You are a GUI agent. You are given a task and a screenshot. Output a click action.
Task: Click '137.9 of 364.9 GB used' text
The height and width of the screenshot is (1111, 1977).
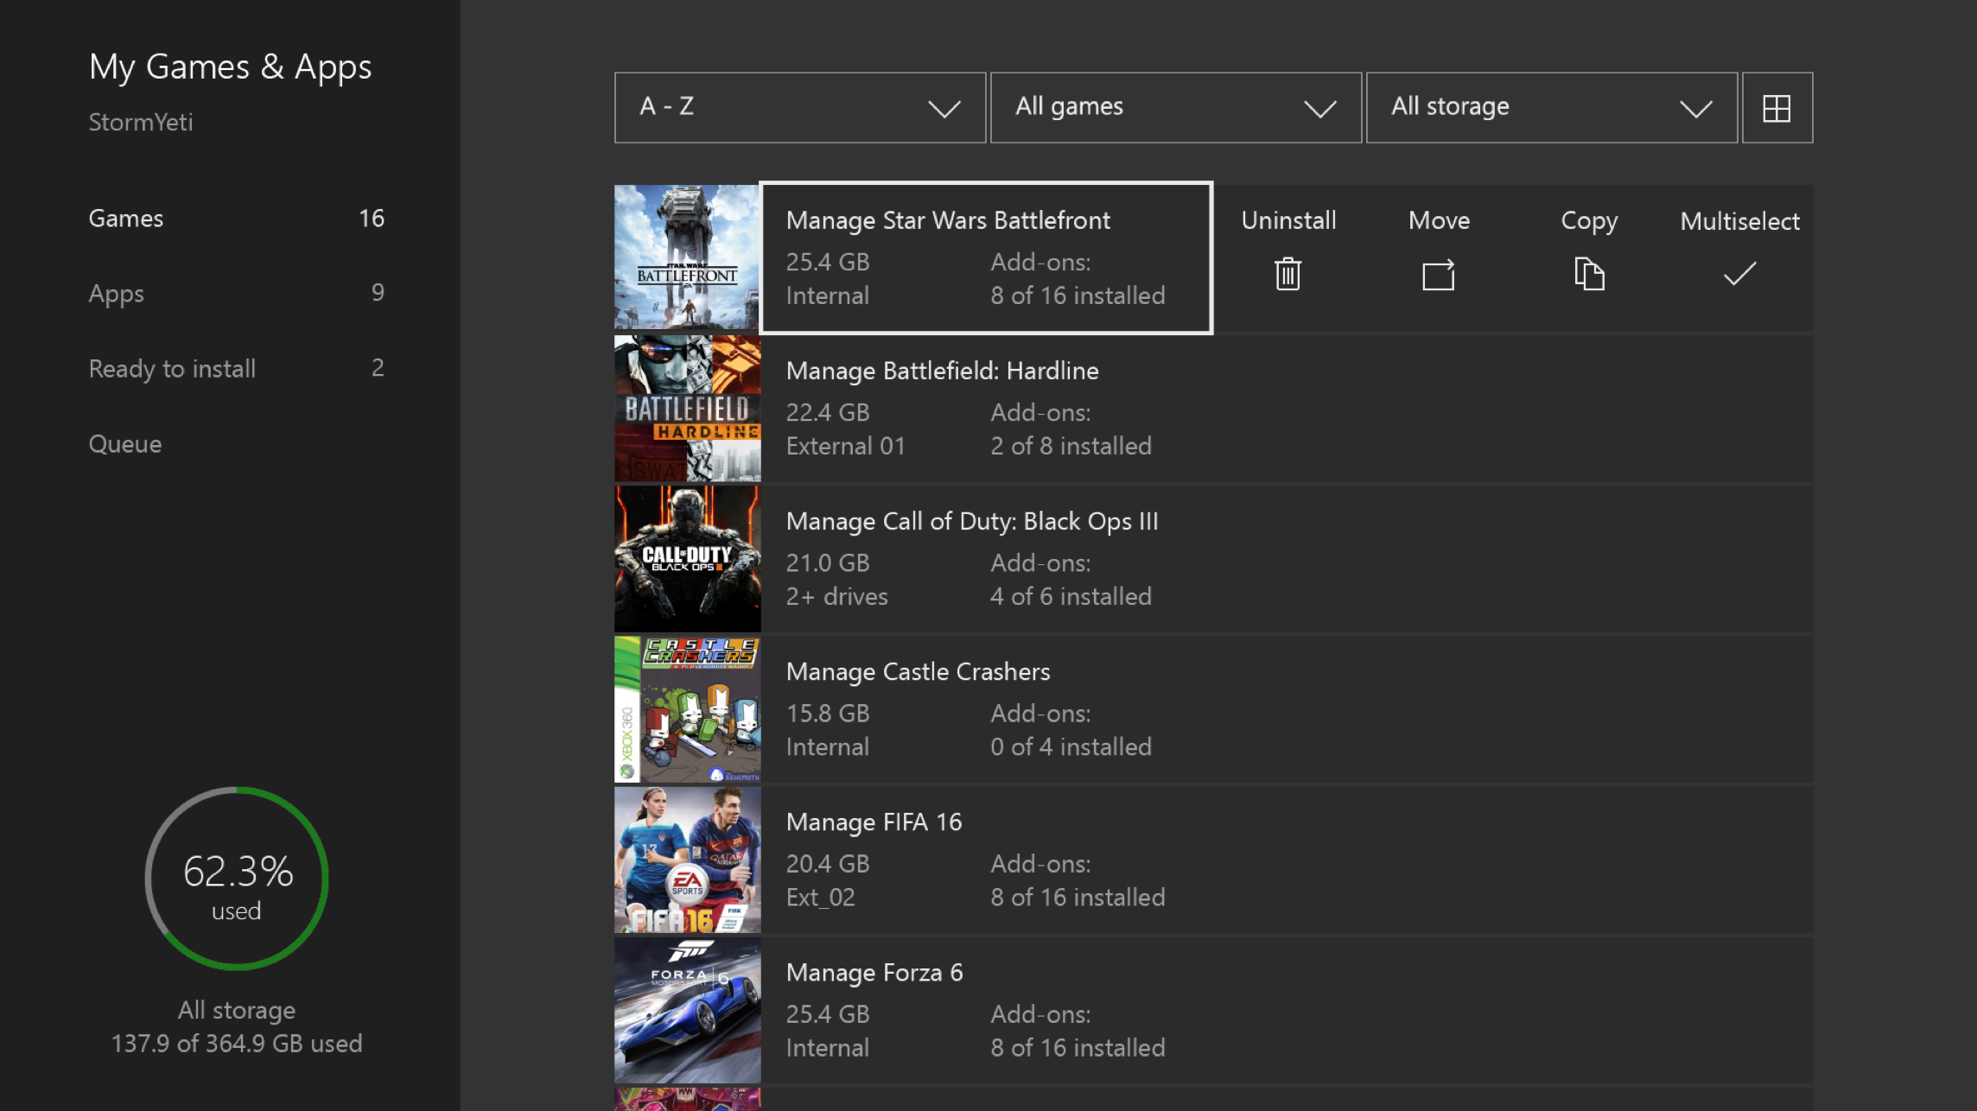pyautogui.click(x=236, y=1044)
